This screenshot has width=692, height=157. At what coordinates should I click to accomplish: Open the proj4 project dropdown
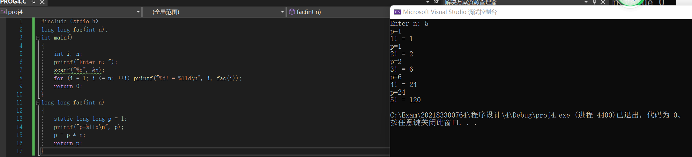(x=138, y=12)
